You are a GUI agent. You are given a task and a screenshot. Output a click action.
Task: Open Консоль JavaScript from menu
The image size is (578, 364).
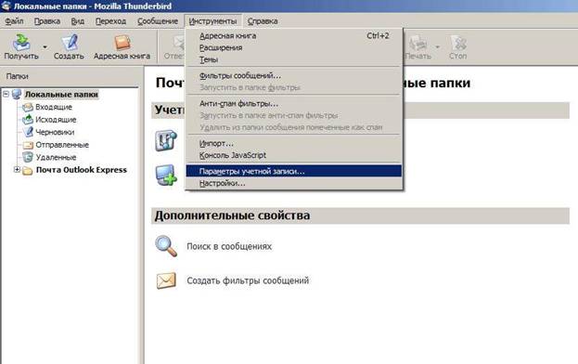pyautogui.click(x=294, y=155)
